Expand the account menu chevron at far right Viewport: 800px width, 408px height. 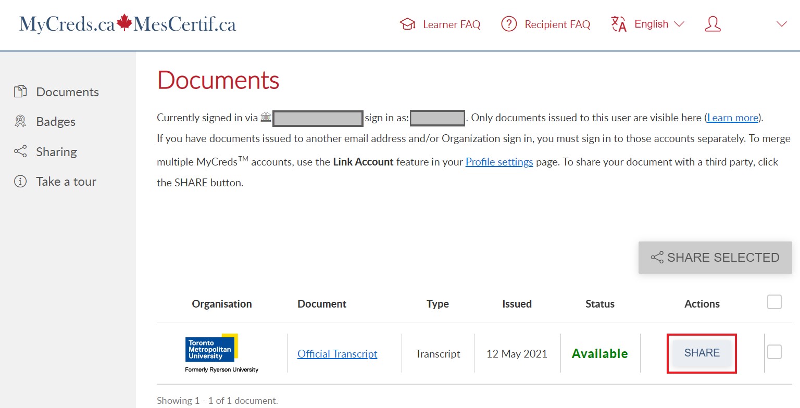tap(781, 24)
